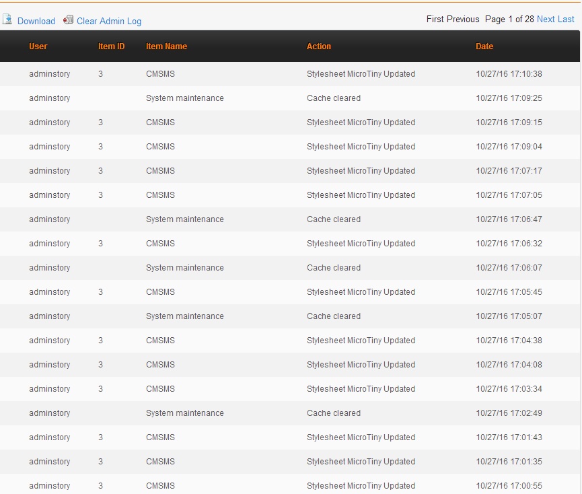Click CMSMS in the 17:05:45 row
This screenshot has width=582, height=494.
160,292
